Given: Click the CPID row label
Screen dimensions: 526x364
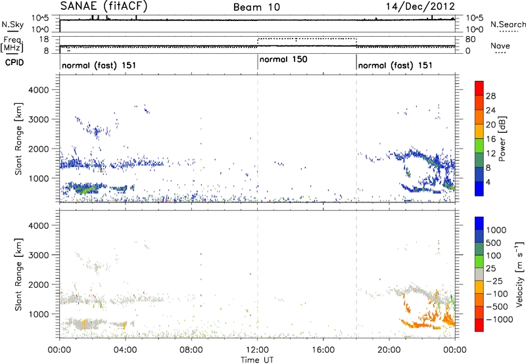Looking at the screenshot, I should pos(14,62).
